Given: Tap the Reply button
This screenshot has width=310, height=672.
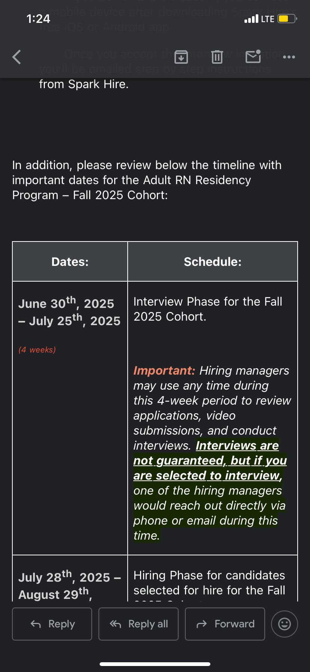Looking at the screenshot, I should pos(52,624).
